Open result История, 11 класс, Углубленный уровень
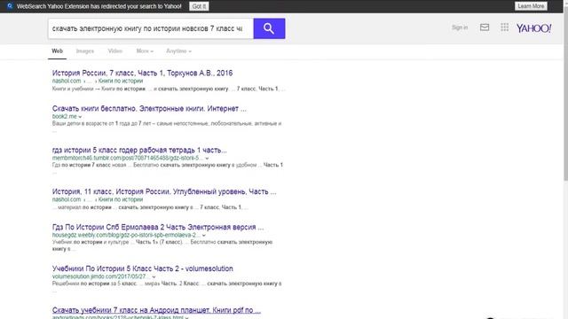The image size is (568, 319). point(164,191)
